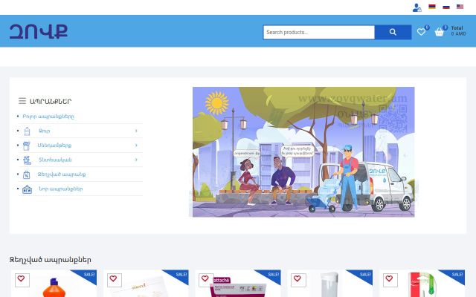Open the Նոր ապրանքներ new products category
476x297 pixels.
coord(60,189)
